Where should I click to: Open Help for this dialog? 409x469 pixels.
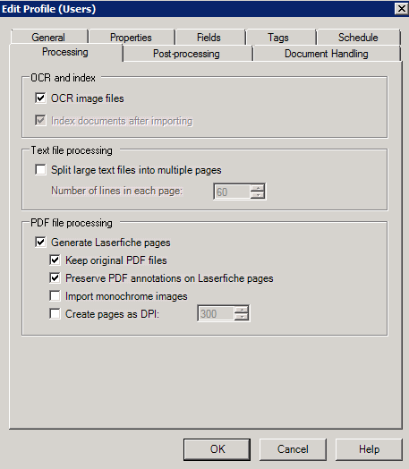pyautogui.click(x=369, y=449)
